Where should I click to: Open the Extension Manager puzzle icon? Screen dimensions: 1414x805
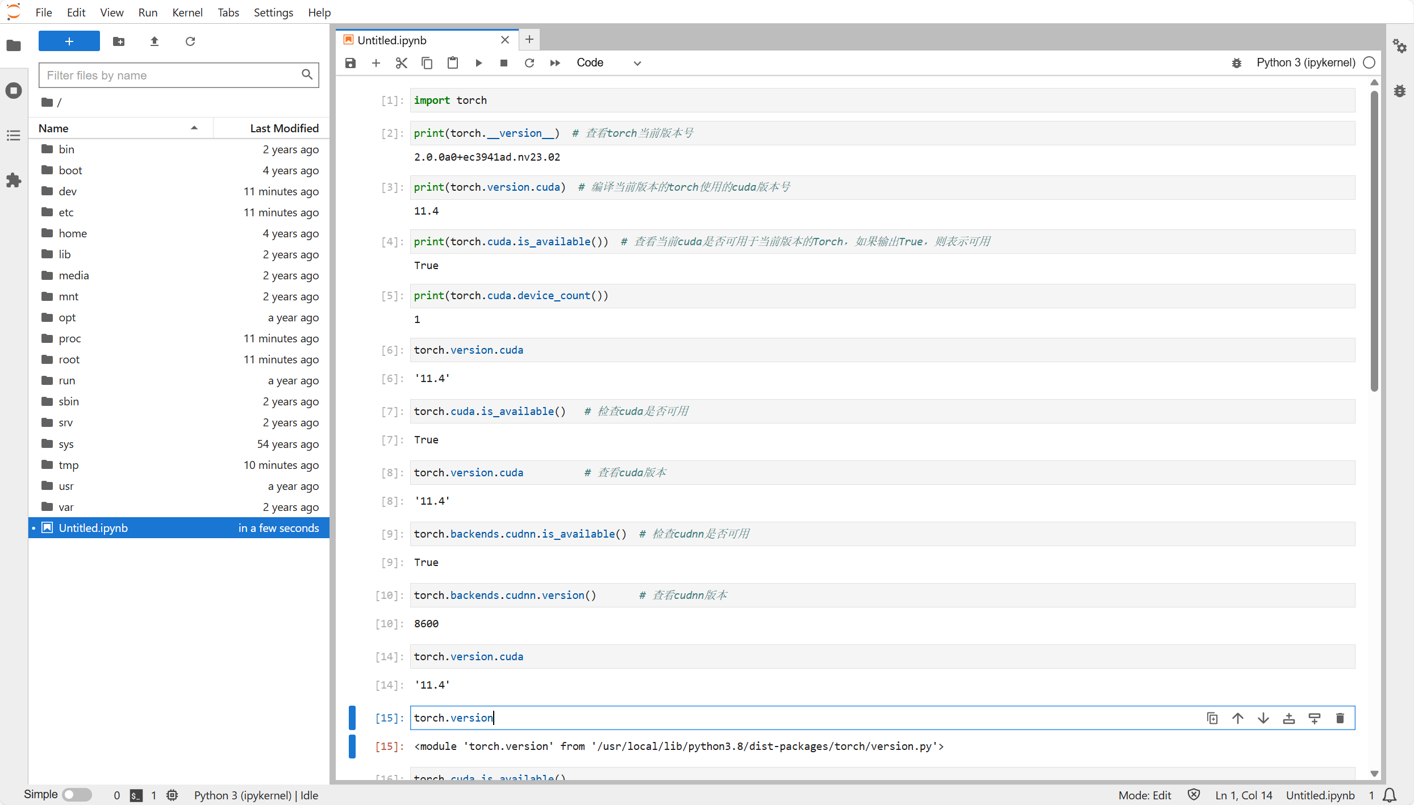14,181
